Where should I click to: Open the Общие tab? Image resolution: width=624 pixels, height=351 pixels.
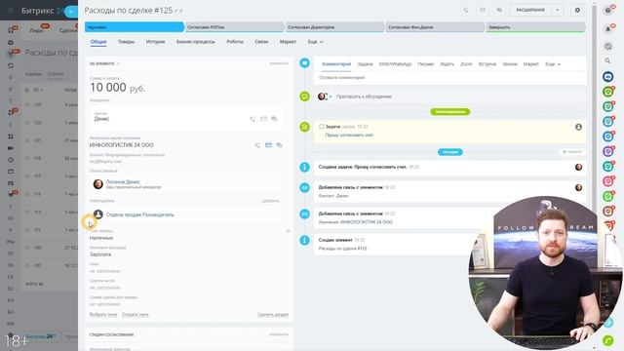click(x=98, y=42)
